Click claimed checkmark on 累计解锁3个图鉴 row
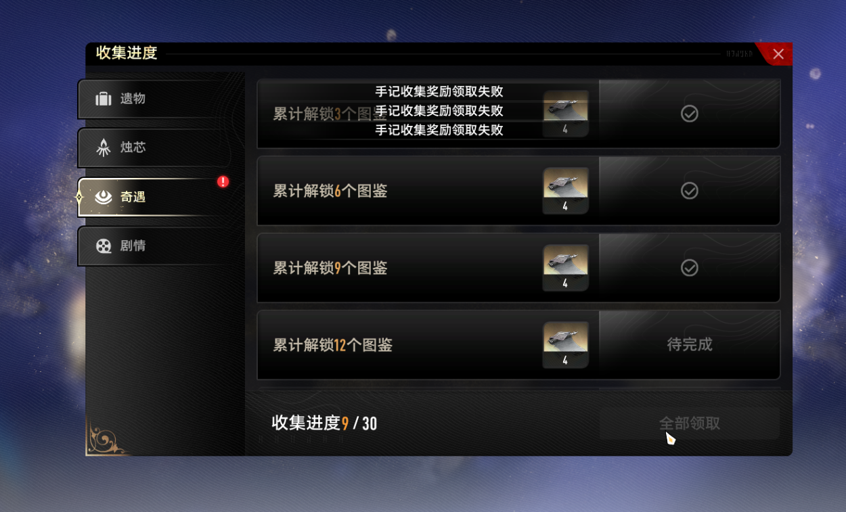 [x=689, y=114]
